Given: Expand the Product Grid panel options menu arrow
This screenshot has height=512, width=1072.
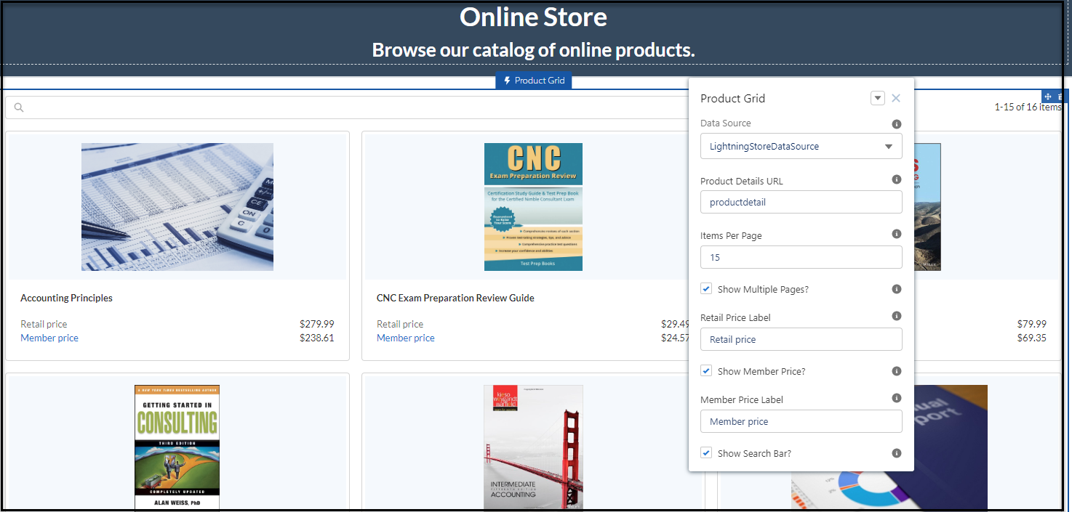Looking at the screenshot, I should [x=877, y=98].
